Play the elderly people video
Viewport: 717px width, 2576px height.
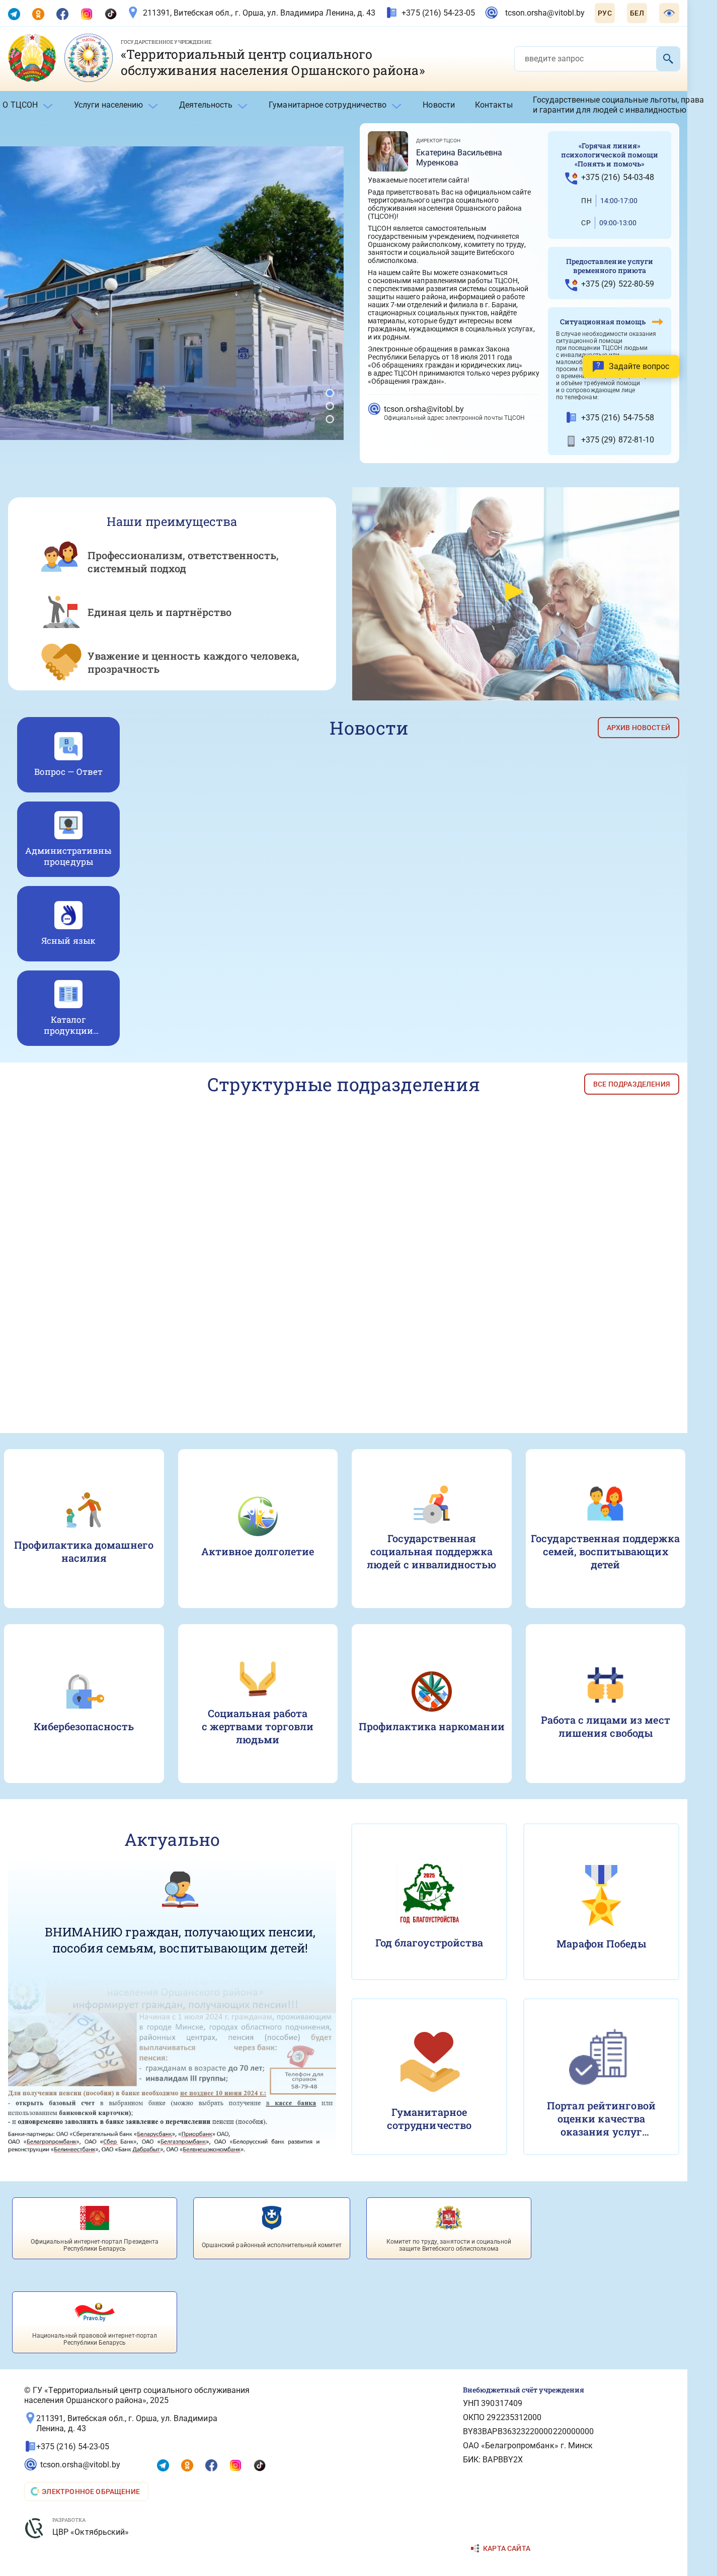[514, 592]
